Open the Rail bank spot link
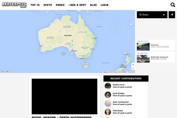The image size is (177, 118). pyautogui.click(x=155, y=45)
